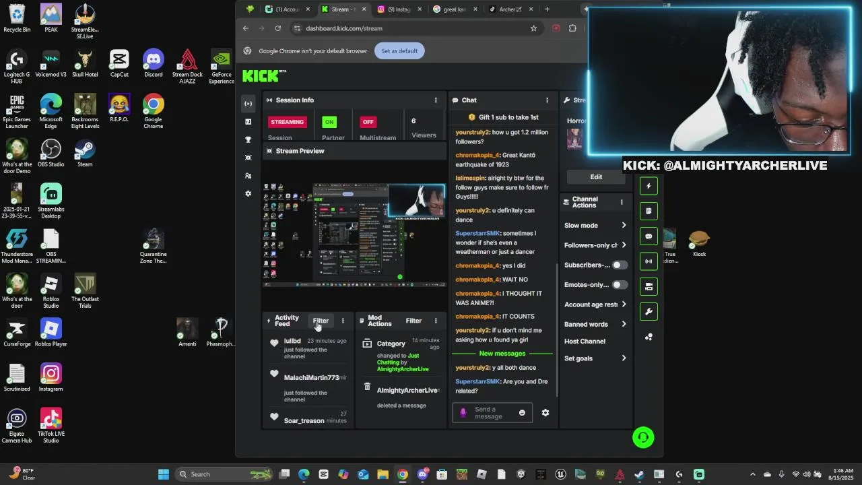Open Mod Actions three-dot menu
862x485 pixels.
click(436, 321)
